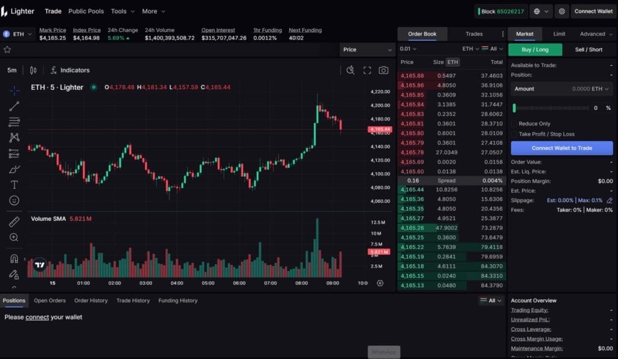Enable the Reduce Only checkbox
This screenshot has height=359, width=618.
(514, 124)
